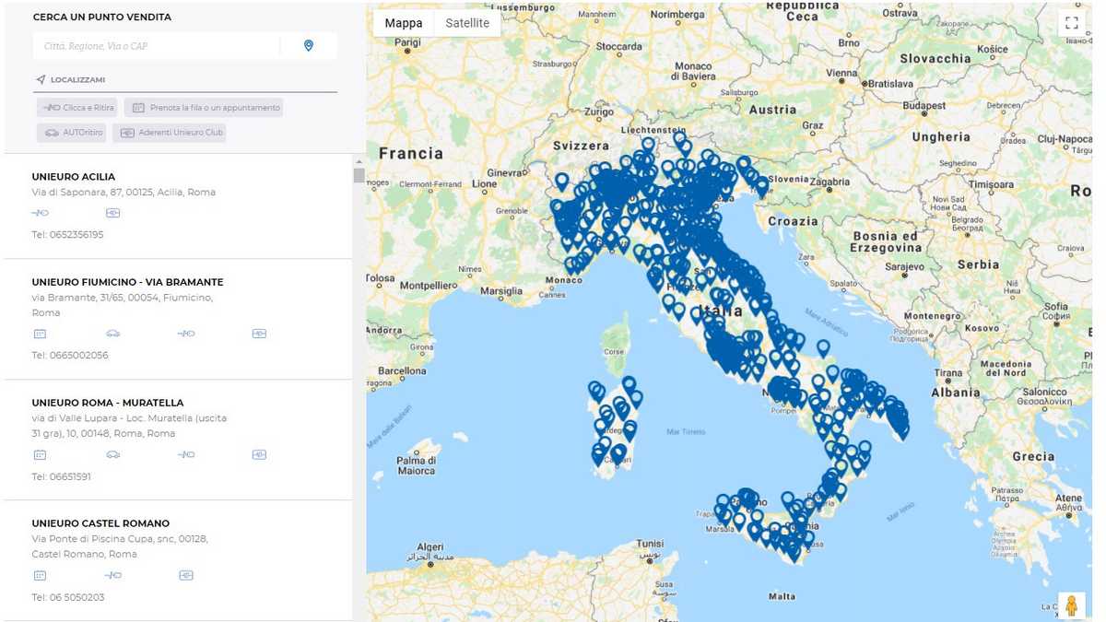The width and height of the screenshot is (1106, 622).
Task: Click phone number Tel: 06651591
Action: [x=62, y=476]
